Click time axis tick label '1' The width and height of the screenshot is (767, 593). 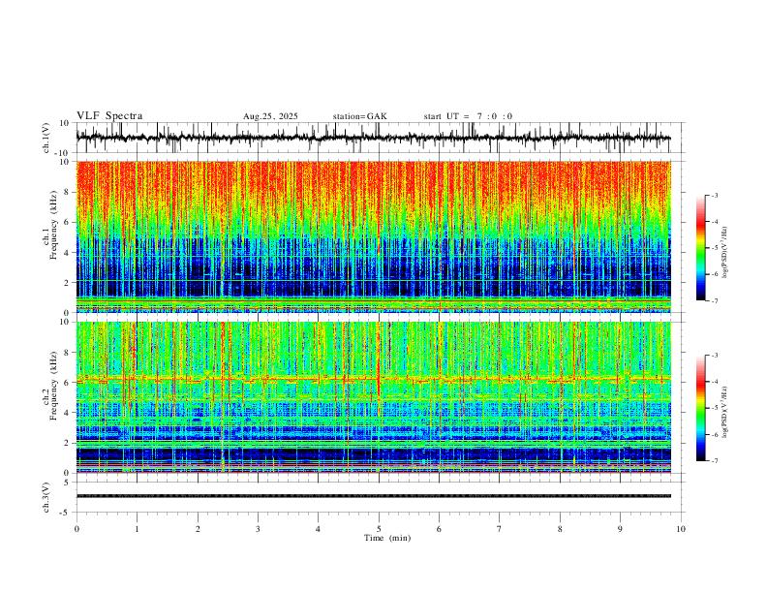137,529
